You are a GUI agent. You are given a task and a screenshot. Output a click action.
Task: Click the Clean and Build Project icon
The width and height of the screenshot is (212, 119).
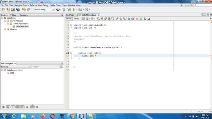(69, 10)
